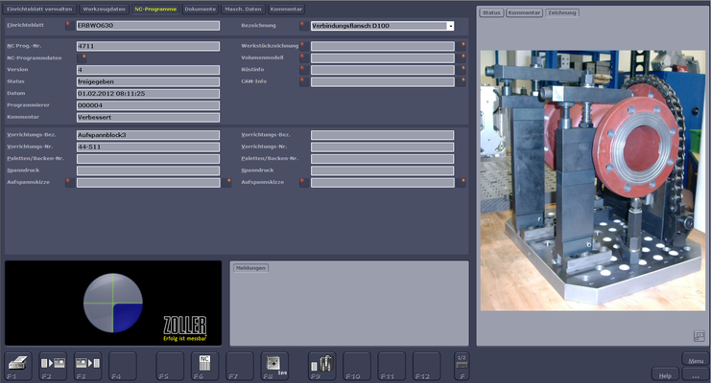Screen dimensions: 711x383
Task: Open the F6 NC program icon
Action: tap(204, 366)
